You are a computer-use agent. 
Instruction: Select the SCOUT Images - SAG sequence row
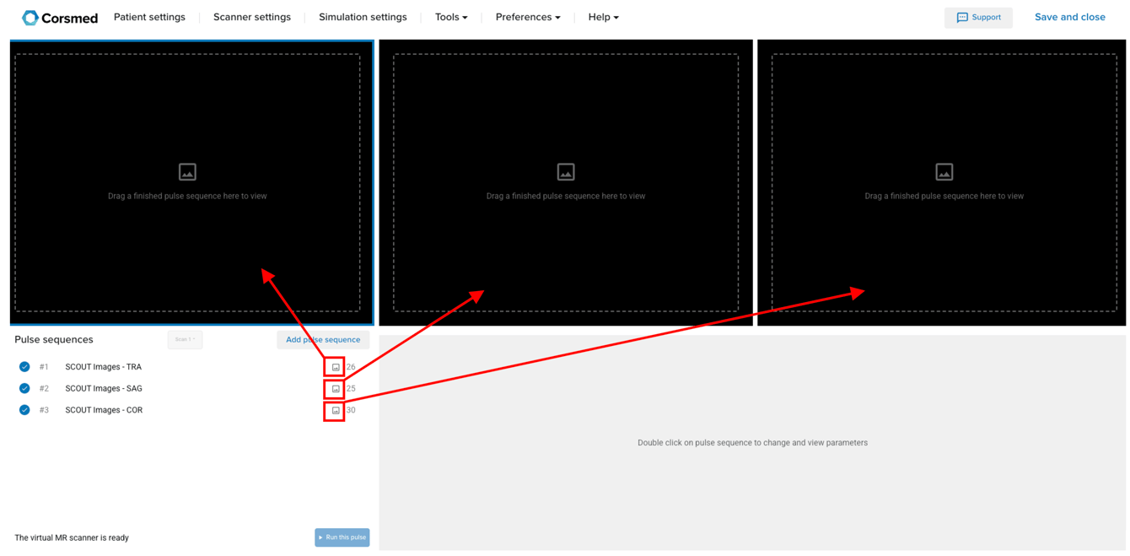[104, 389]
